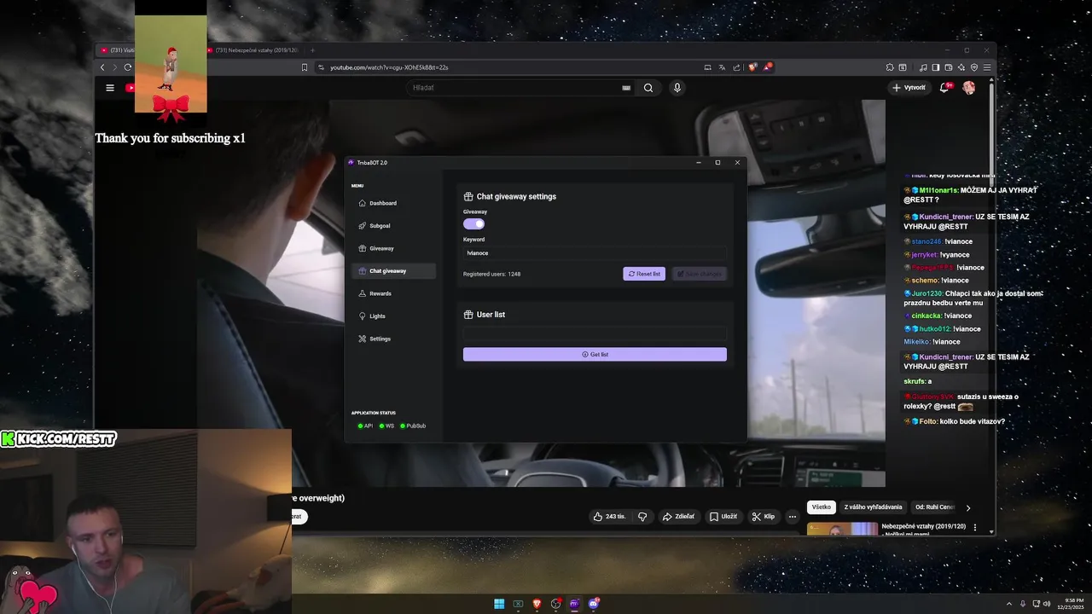Expand more chips with right chevron
This screenshot has width=1092, height=614.
click(967, 507)
